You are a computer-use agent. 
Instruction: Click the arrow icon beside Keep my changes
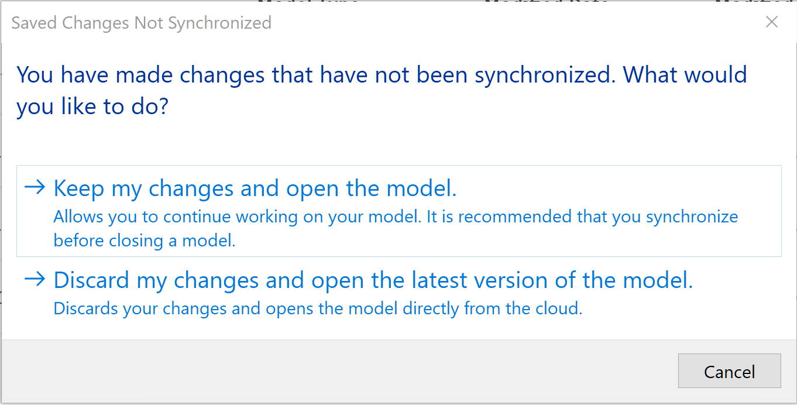point(35,187)
